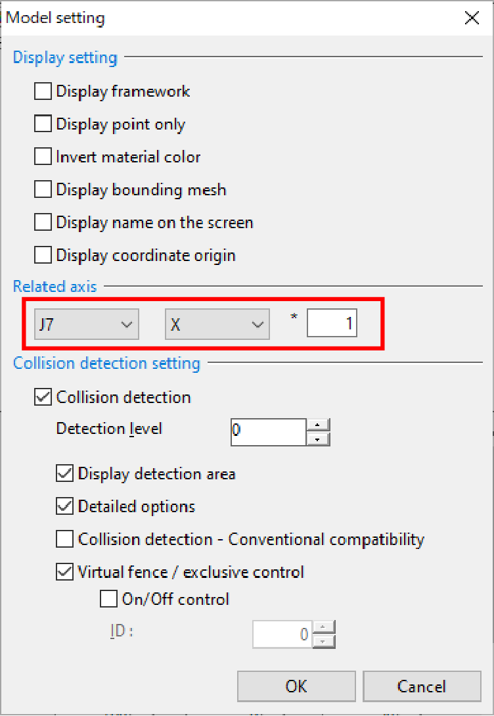This screenshot has height=716, width=494.
Task: Open the J7 related axis dropdown
Action: pyautogui.click(x=86, y=325)
